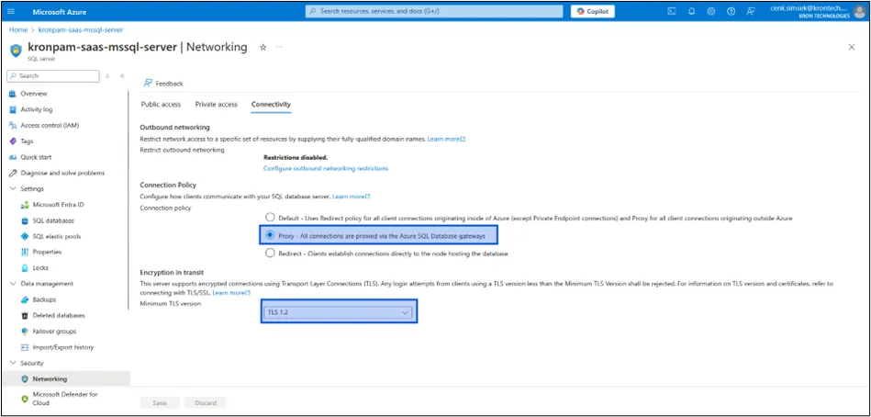Click the global search box
This screenshot has height=417, width=871.
pyautogui.click(x=434, y=11)
